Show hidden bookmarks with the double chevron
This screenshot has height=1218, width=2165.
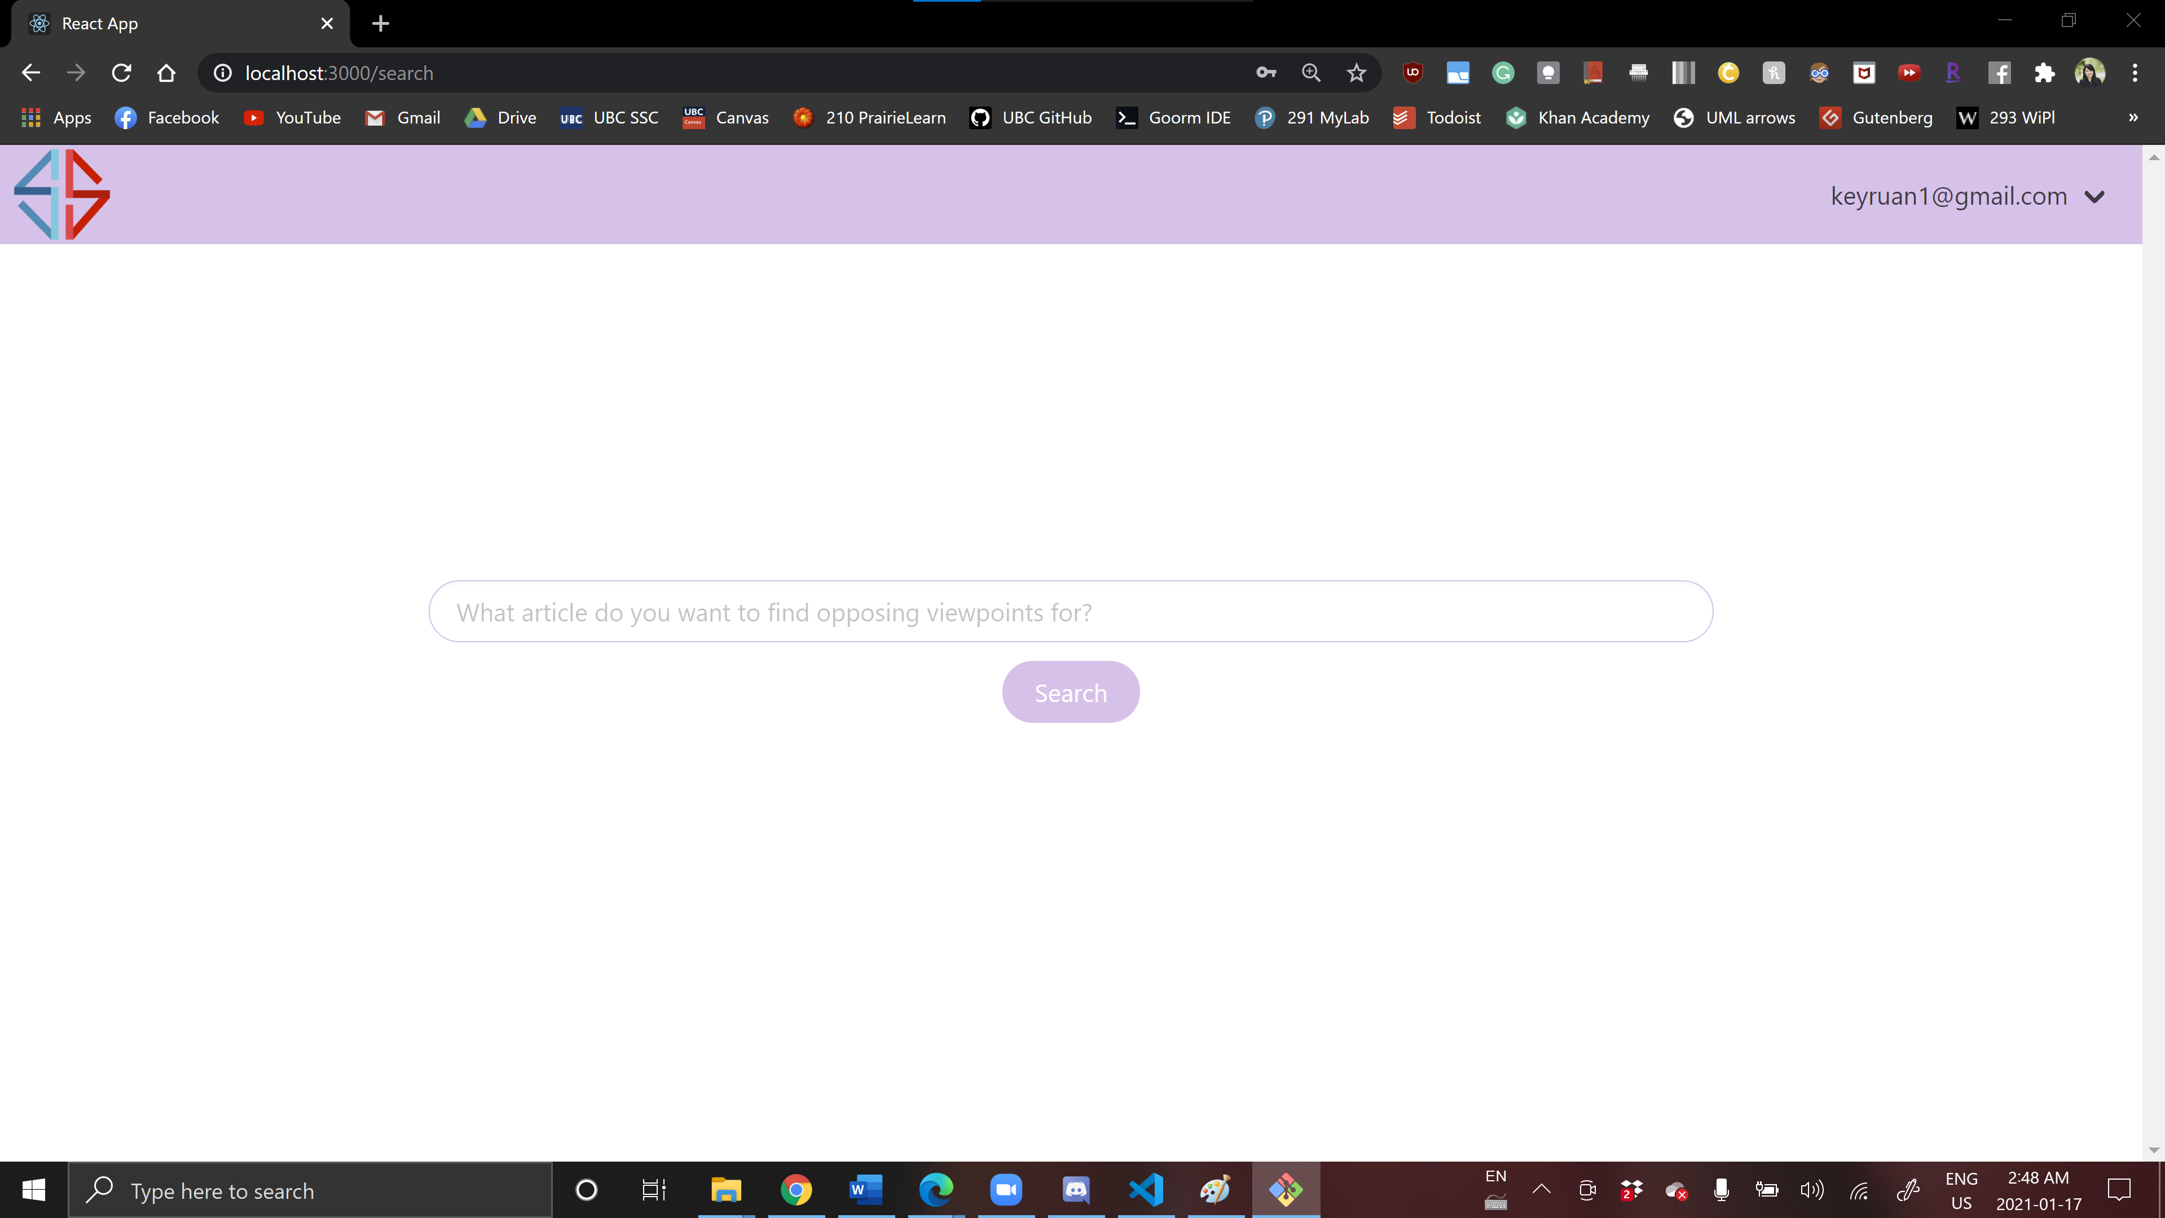pyautogui.click(x=2132, y=118)
